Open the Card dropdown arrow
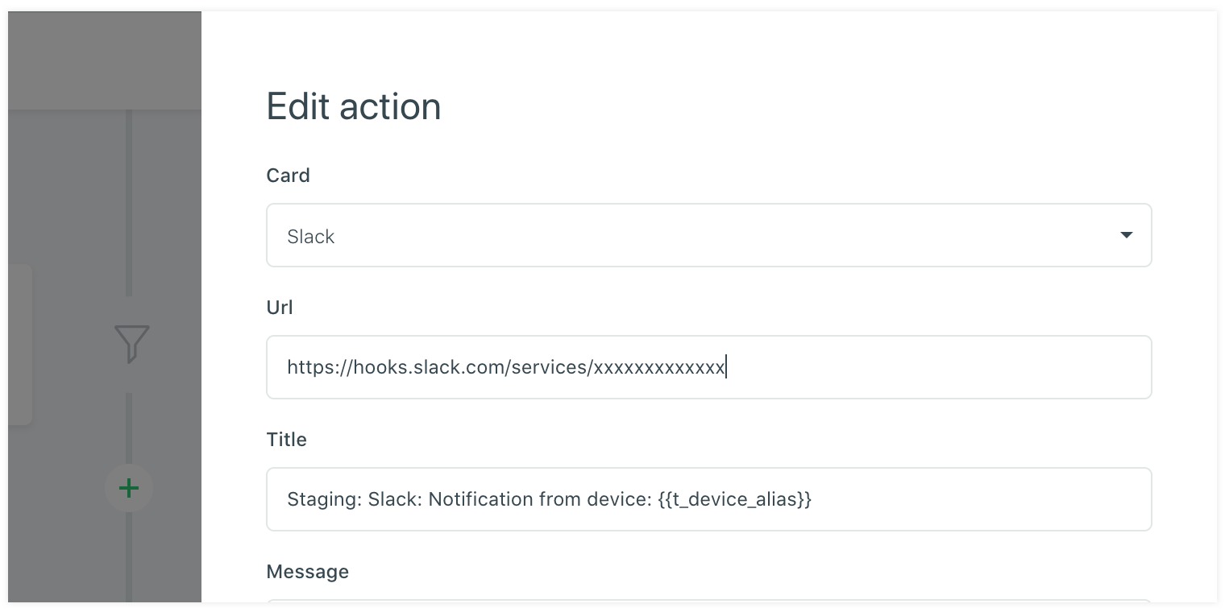Screen dimensions: 1225x612 click(x=1126, y=235)
